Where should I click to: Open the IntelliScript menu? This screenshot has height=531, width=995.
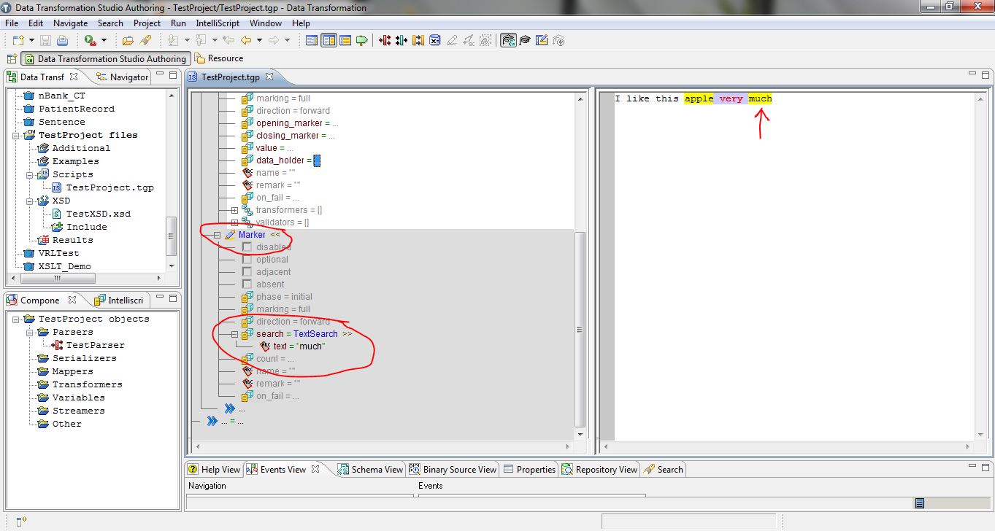[218, 23]
